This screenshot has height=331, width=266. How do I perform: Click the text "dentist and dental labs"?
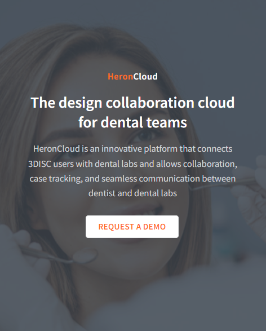[x=132, y=193]
